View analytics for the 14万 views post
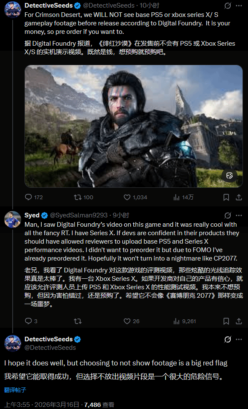Viewport: 248px width, 409px height. pos(183,197)
